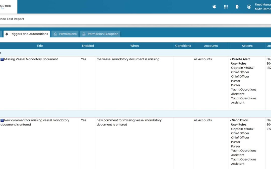Switch to Triggers and Automations tab
The width and height of the screenshot is (271, 169).
click(x=27, y=34)
